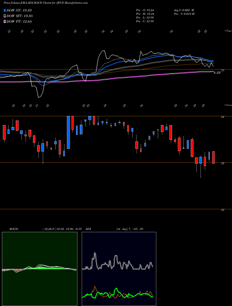Click the '<Tops' marker label
232x306 pixels.
228,31
